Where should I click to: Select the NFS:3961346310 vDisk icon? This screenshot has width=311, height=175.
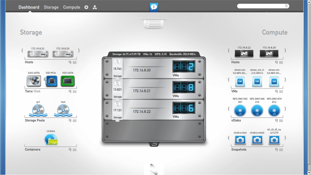[x=257, y=111]
